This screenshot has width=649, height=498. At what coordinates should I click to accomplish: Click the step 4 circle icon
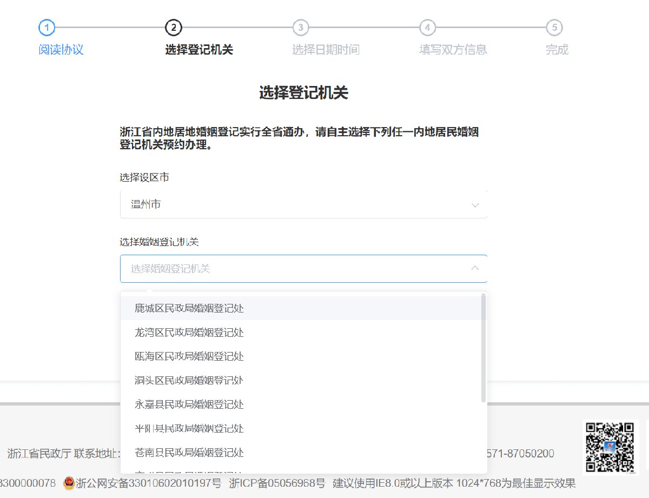point(427,27)
